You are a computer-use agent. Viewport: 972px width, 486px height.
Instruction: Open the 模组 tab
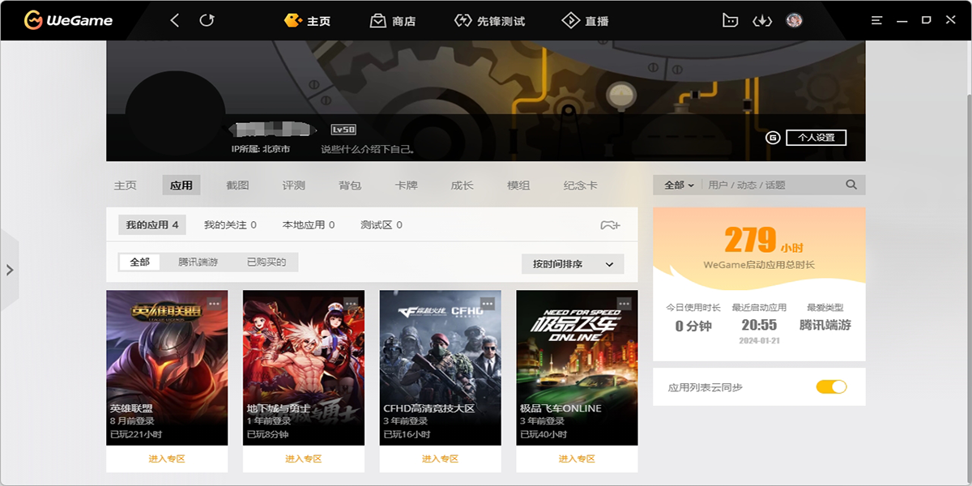click(x=518, y=185)
